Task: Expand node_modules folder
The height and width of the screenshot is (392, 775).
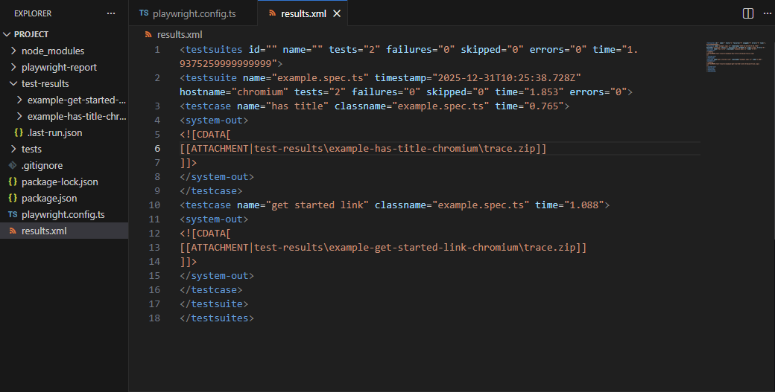Action: click(13, 51)
